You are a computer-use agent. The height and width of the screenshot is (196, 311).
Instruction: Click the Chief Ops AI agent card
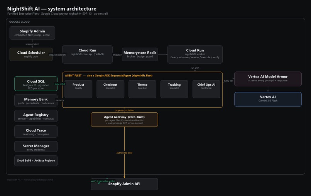[206, 89]
